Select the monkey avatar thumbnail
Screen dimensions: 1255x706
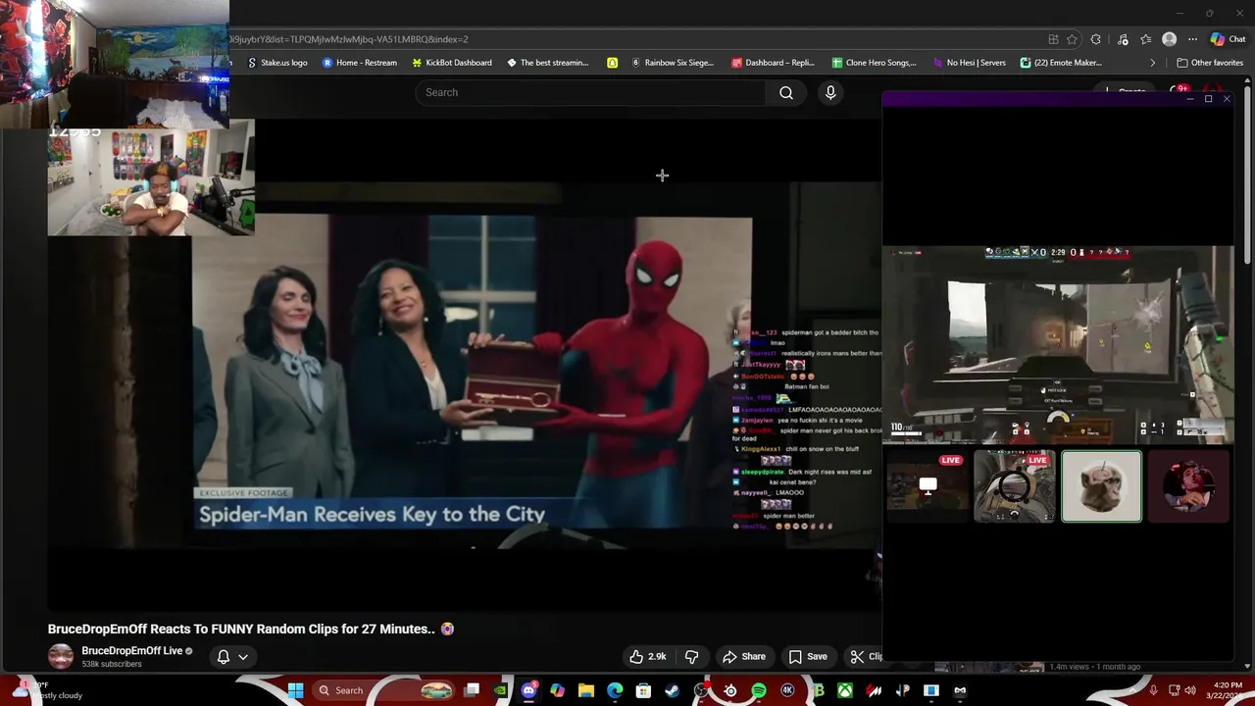[1101, 486]
